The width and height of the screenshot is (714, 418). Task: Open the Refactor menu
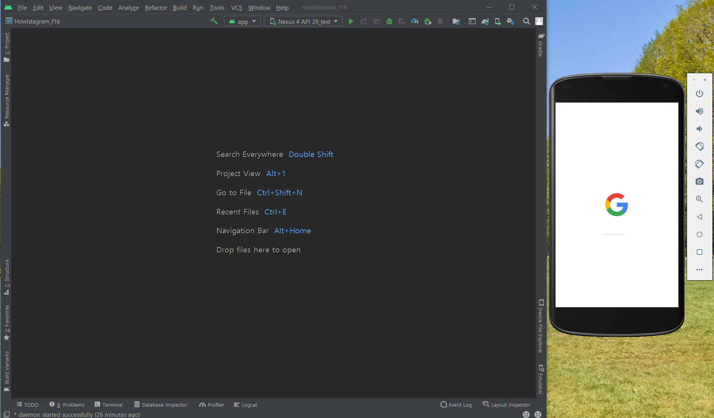pos(156,7)
